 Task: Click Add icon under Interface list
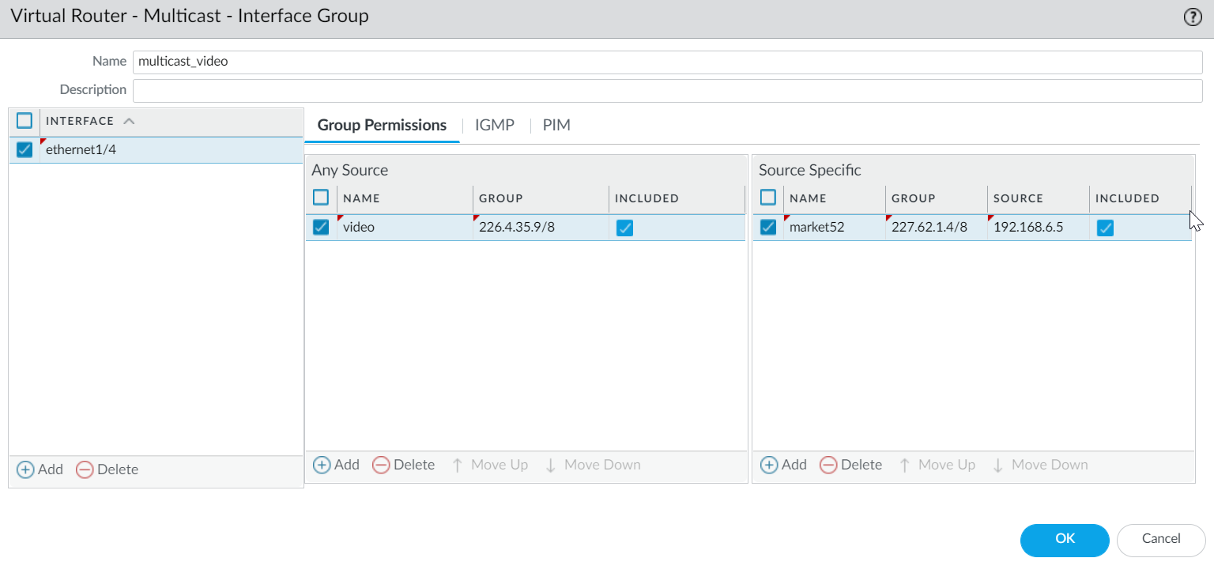(x=26, y=469)
